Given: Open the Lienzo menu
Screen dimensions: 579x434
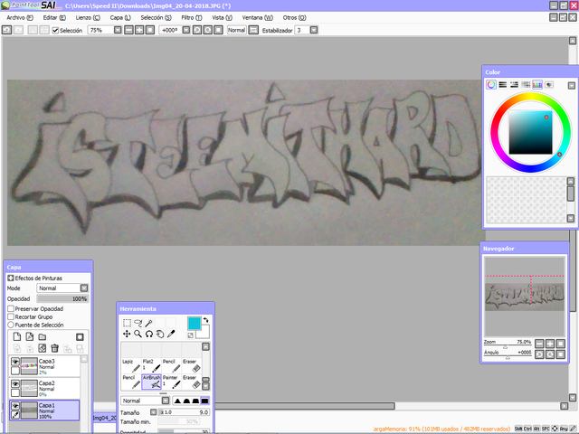Looking at the screenshot, I should 88,17.
